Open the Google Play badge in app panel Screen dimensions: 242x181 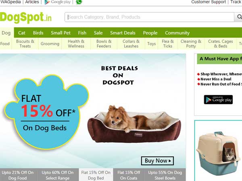(218, 100)
